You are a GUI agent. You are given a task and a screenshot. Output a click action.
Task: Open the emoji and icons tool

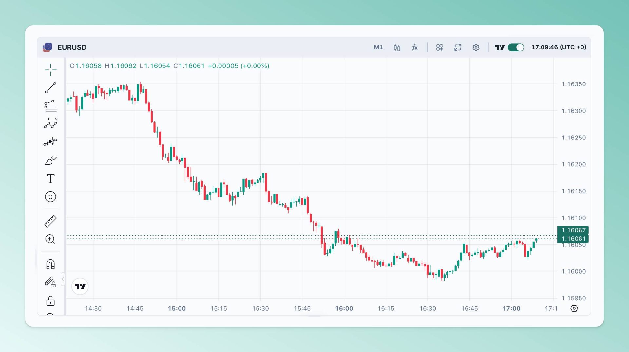pos(50,197)
